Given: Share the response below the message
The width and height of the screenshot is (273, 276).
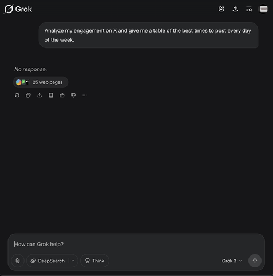Looking at the screenshot, I should coord(39,95).
